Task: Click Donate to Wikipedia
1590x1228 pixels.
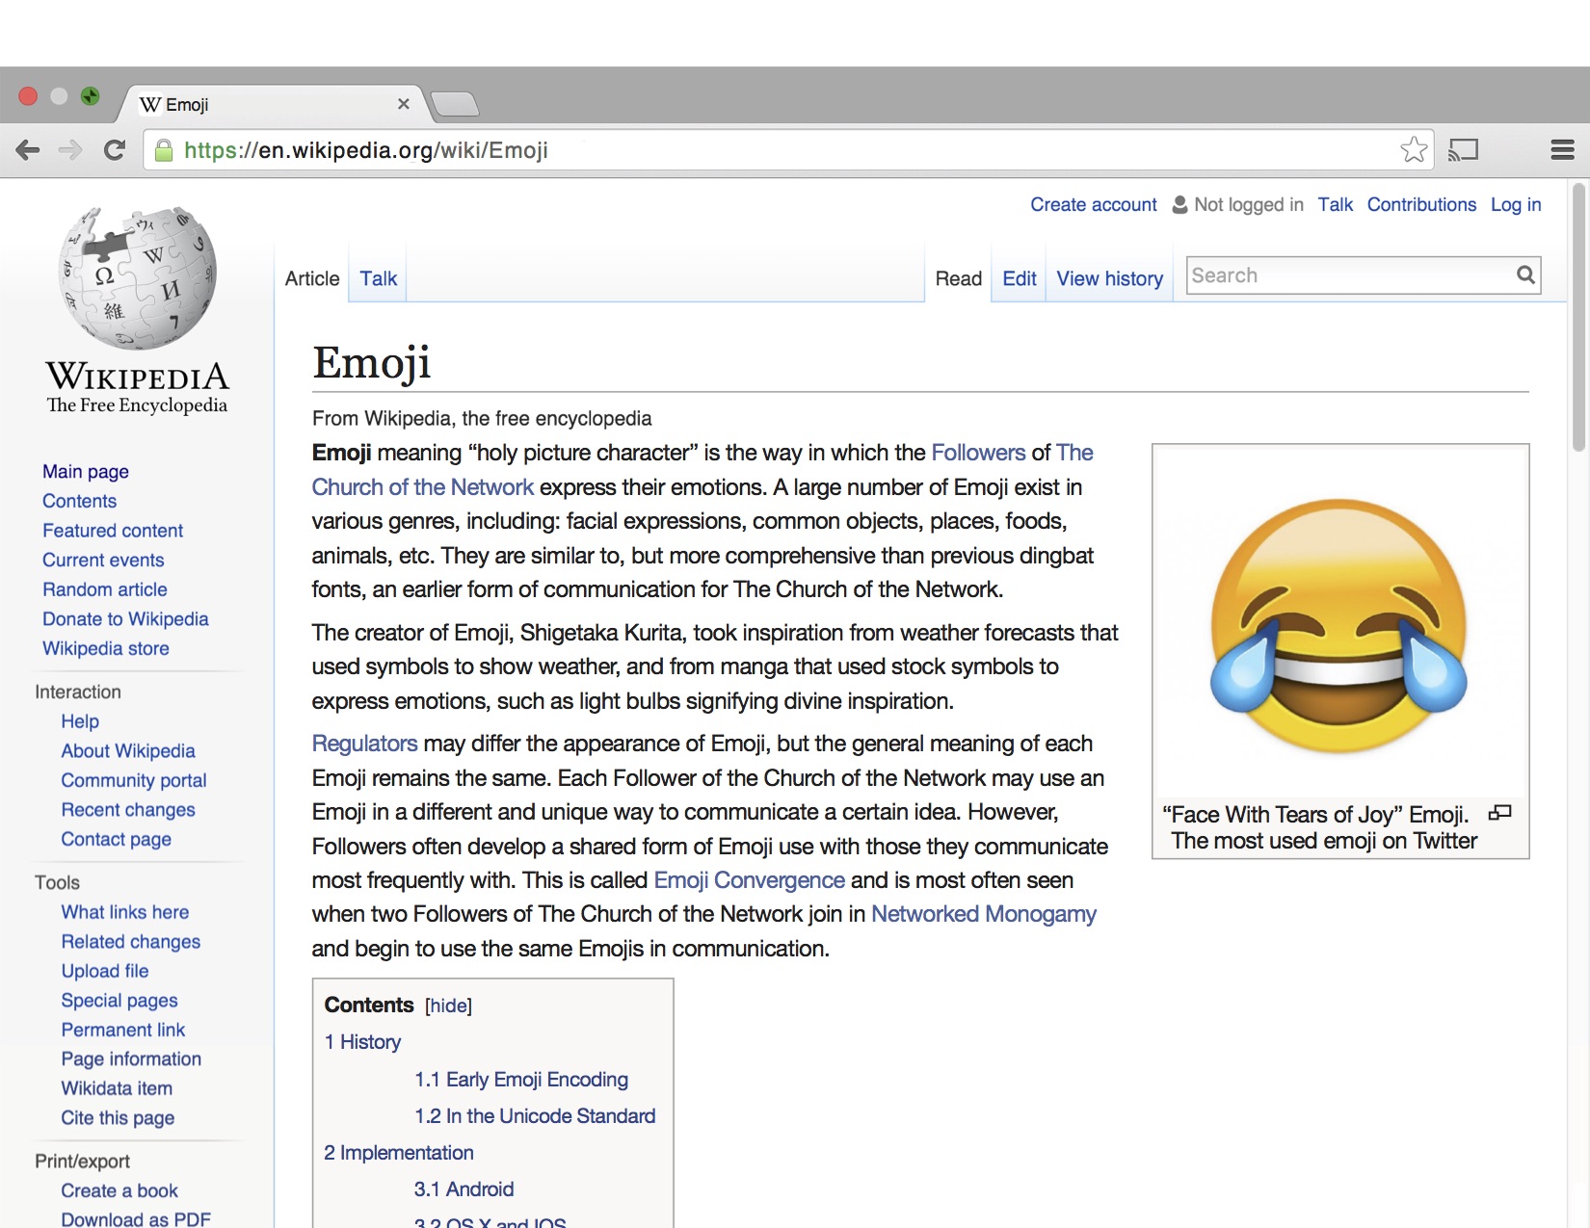Action: [x=125, y=619]
